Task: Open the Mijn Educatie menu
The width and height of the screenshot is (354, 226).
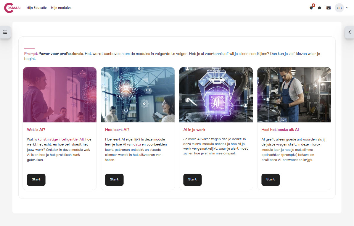Action: [x=37, y=8]
